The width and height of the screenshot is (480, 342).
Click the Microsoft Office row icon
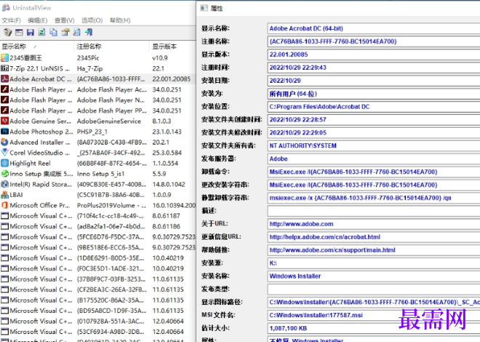[4, 205]
